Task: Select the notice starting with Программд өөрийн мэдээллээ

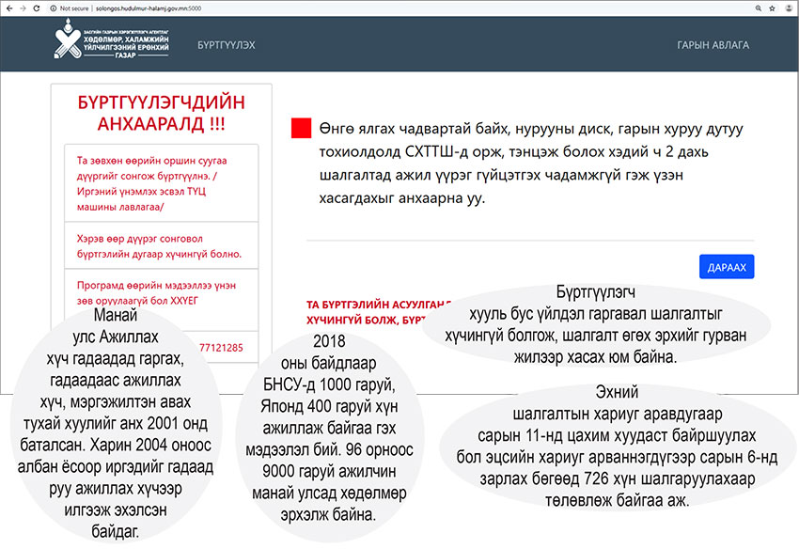Action: 161,293
